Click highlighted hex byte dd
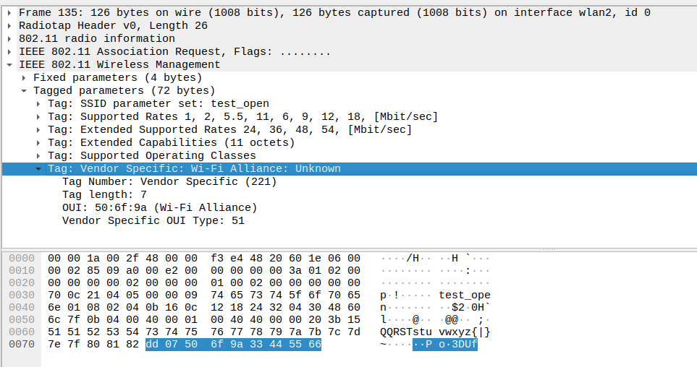Screen dimensions: 697x367 click(x=151, y=345)
